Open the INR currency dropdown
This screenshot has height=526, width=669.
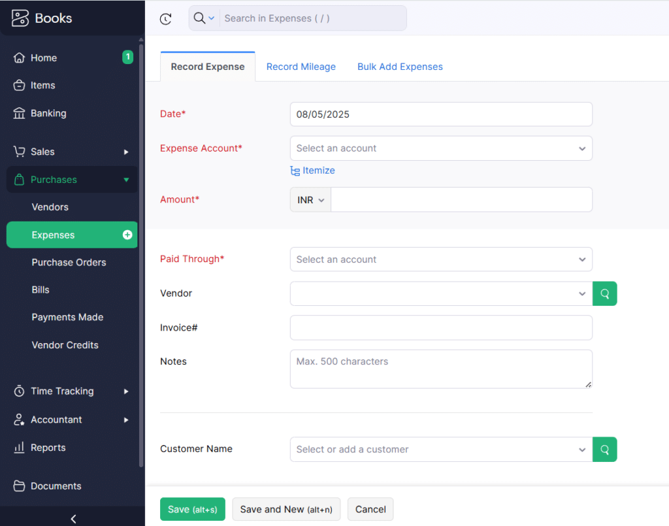pyautogui.click(x=310, y=199)
